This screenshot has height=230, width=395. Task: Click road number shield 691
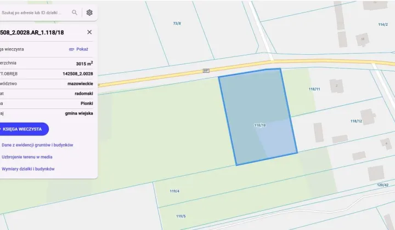206,71
